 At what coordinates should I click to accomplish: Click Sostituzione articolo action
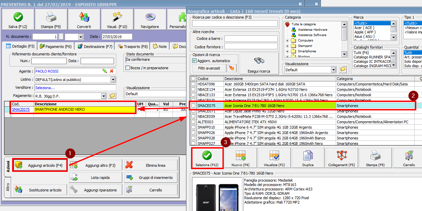pos(40,190)
